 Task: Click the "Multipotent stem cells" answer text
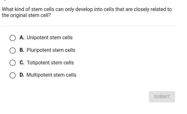click(51, 75)
